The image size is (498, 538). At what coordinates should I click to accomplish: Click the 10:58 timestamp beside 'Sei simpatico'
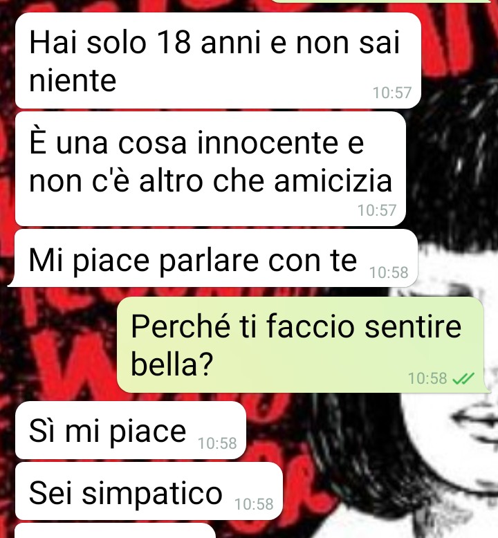pos(254,504)
